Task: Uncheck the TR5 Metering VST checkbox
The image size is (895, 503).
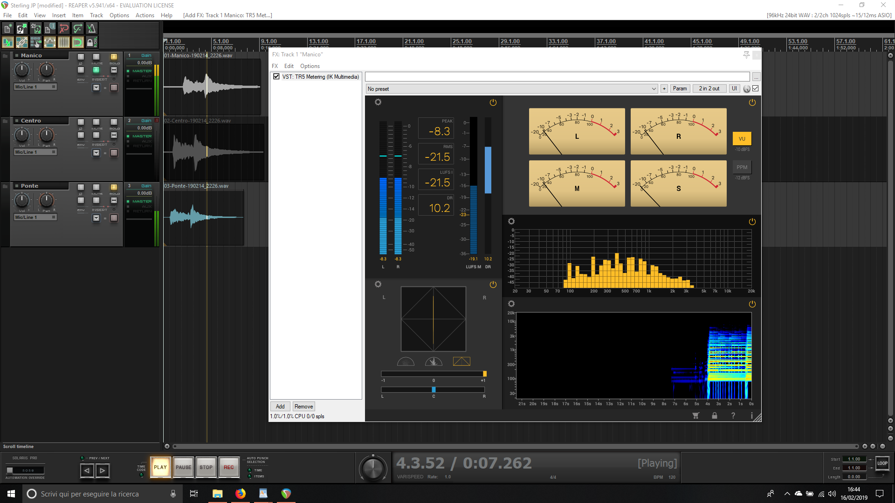Action: (x=276, y=76)
